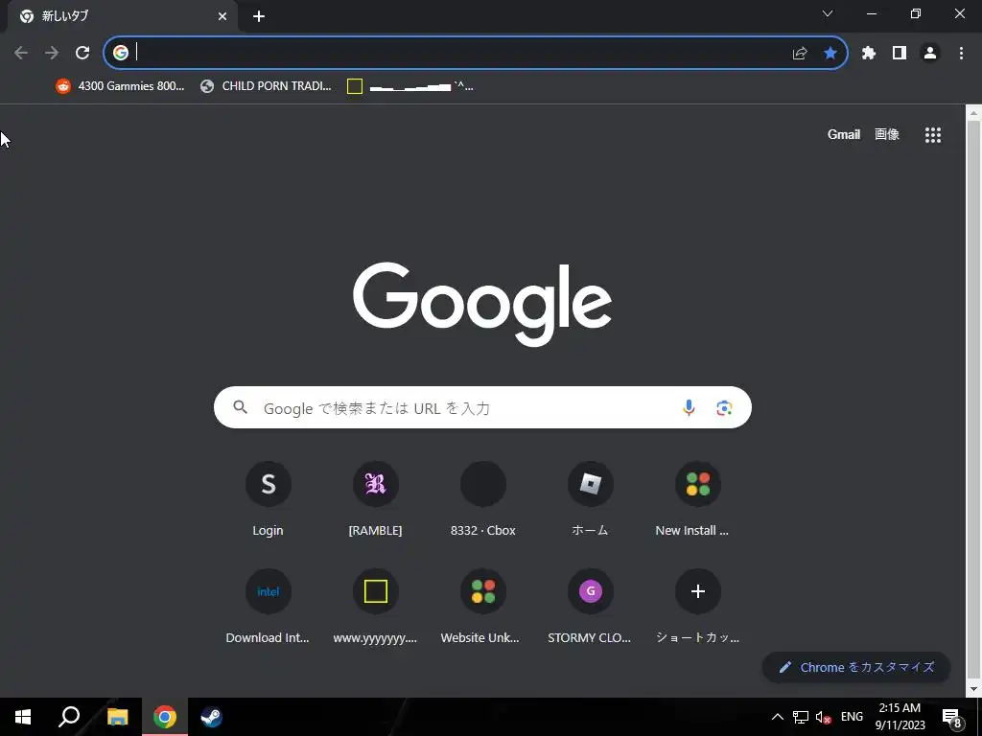
Task: Open the ホーム shortcut
Action: click(590, 500)
